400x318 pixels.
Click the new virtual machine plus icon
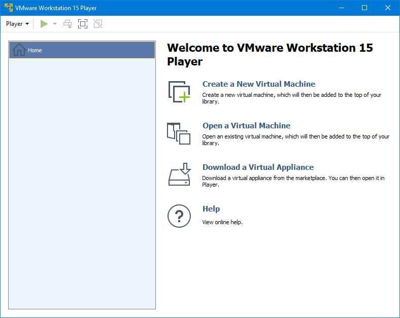pos(179,92)
